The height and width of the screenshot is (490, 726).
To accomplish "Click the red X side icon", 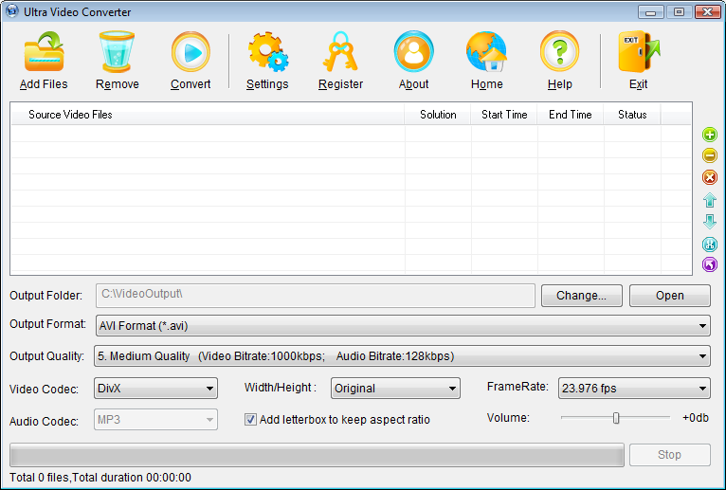I will (709, 177).
